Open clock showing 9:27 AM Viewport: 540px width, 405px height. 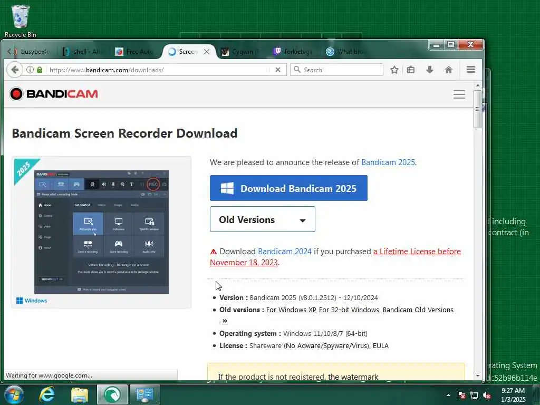(x=513, y=395)
